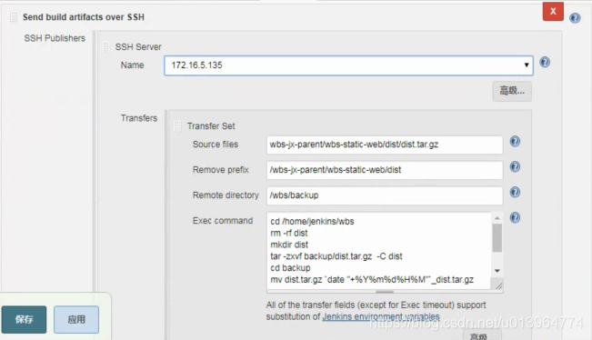Click the Exec command scrollbar down arrow
This screenshot has width=592, height=340.
click(x=497, y=271)
